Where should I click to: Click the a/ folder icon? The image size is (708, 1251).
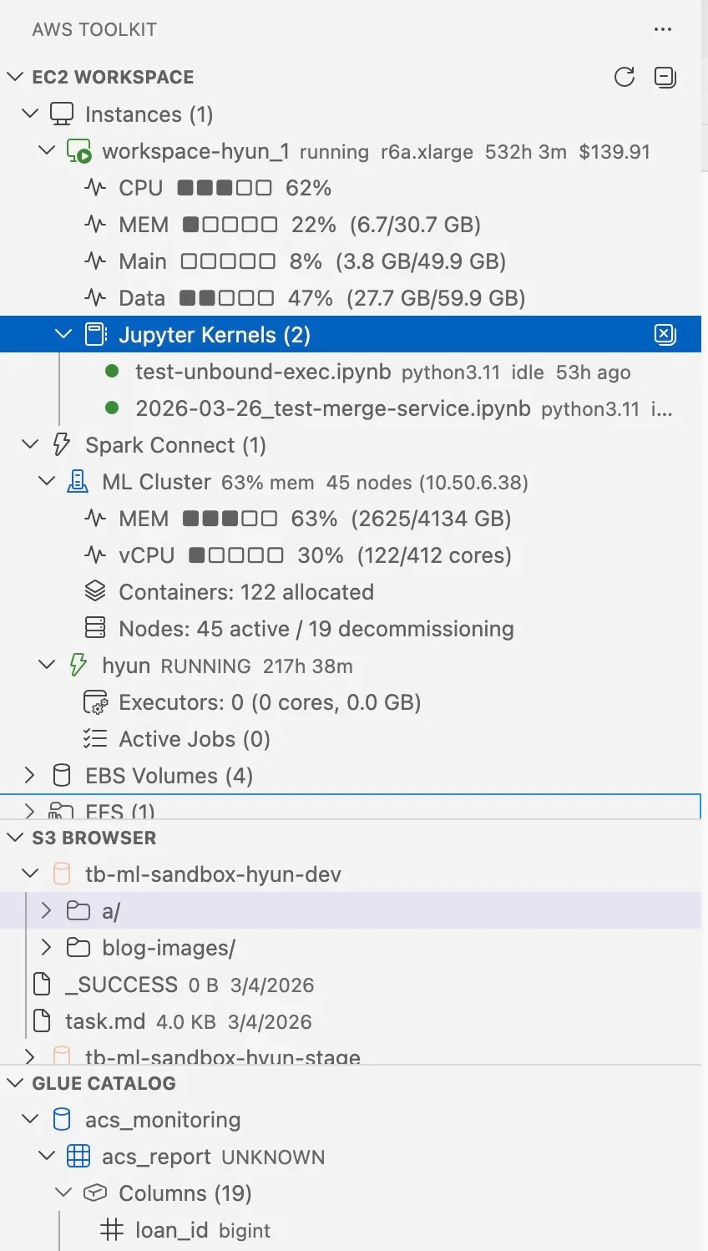click(78, 911)
